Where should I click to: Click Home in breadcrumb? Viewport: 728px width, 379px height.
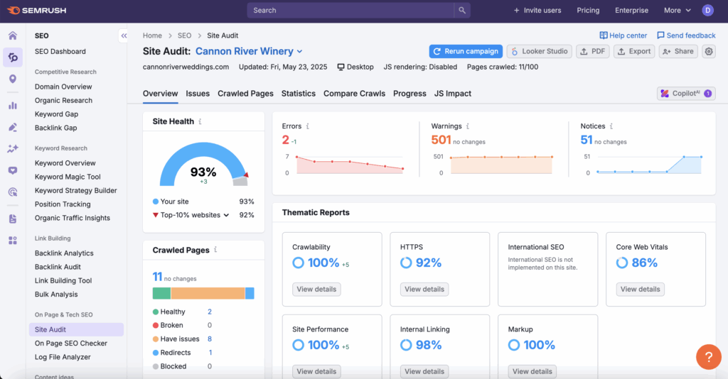click(152, 35)
